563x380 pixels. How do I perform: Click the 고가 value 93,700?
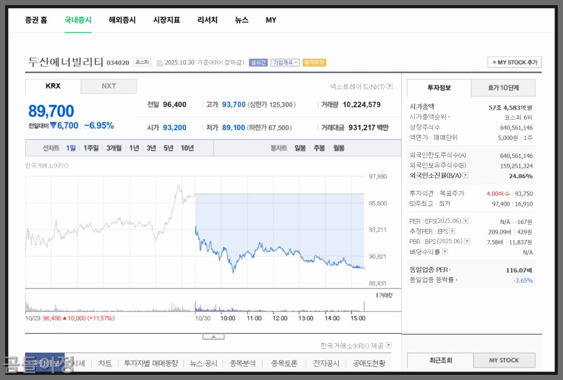point(234,105)
